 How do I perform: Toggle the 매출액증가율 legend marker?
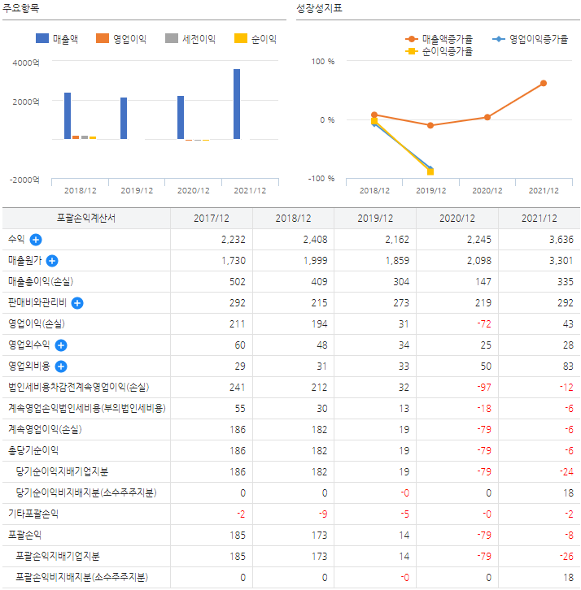coord(412,39)
